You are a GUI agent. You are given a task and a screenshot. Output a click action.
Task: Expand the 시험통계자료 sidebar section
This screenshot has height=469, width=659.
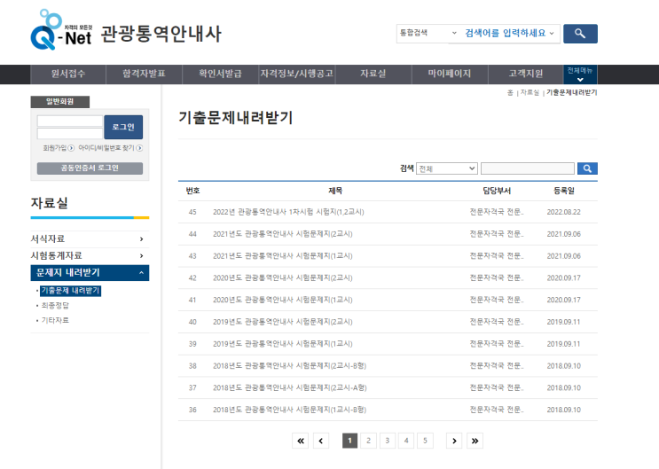point(90,255)
